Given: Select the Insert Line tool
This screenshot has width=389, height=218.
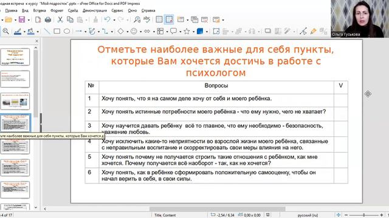Looking at the screenshot, I should [x=47, y=31].
